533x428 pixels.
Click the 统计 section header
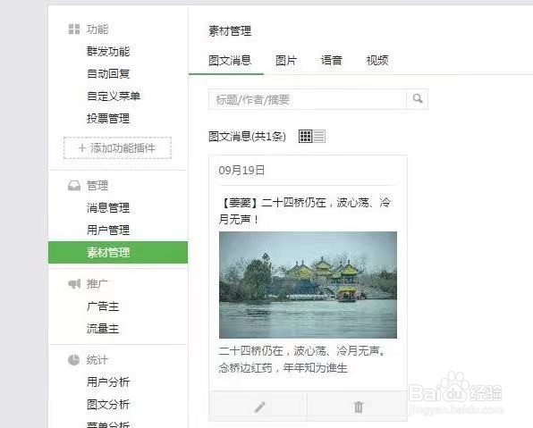pyautogui.click(x=97, y=360)
